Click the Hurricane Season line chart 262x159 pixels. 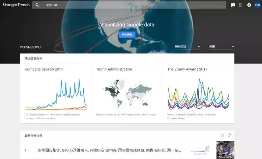(56, 94)
